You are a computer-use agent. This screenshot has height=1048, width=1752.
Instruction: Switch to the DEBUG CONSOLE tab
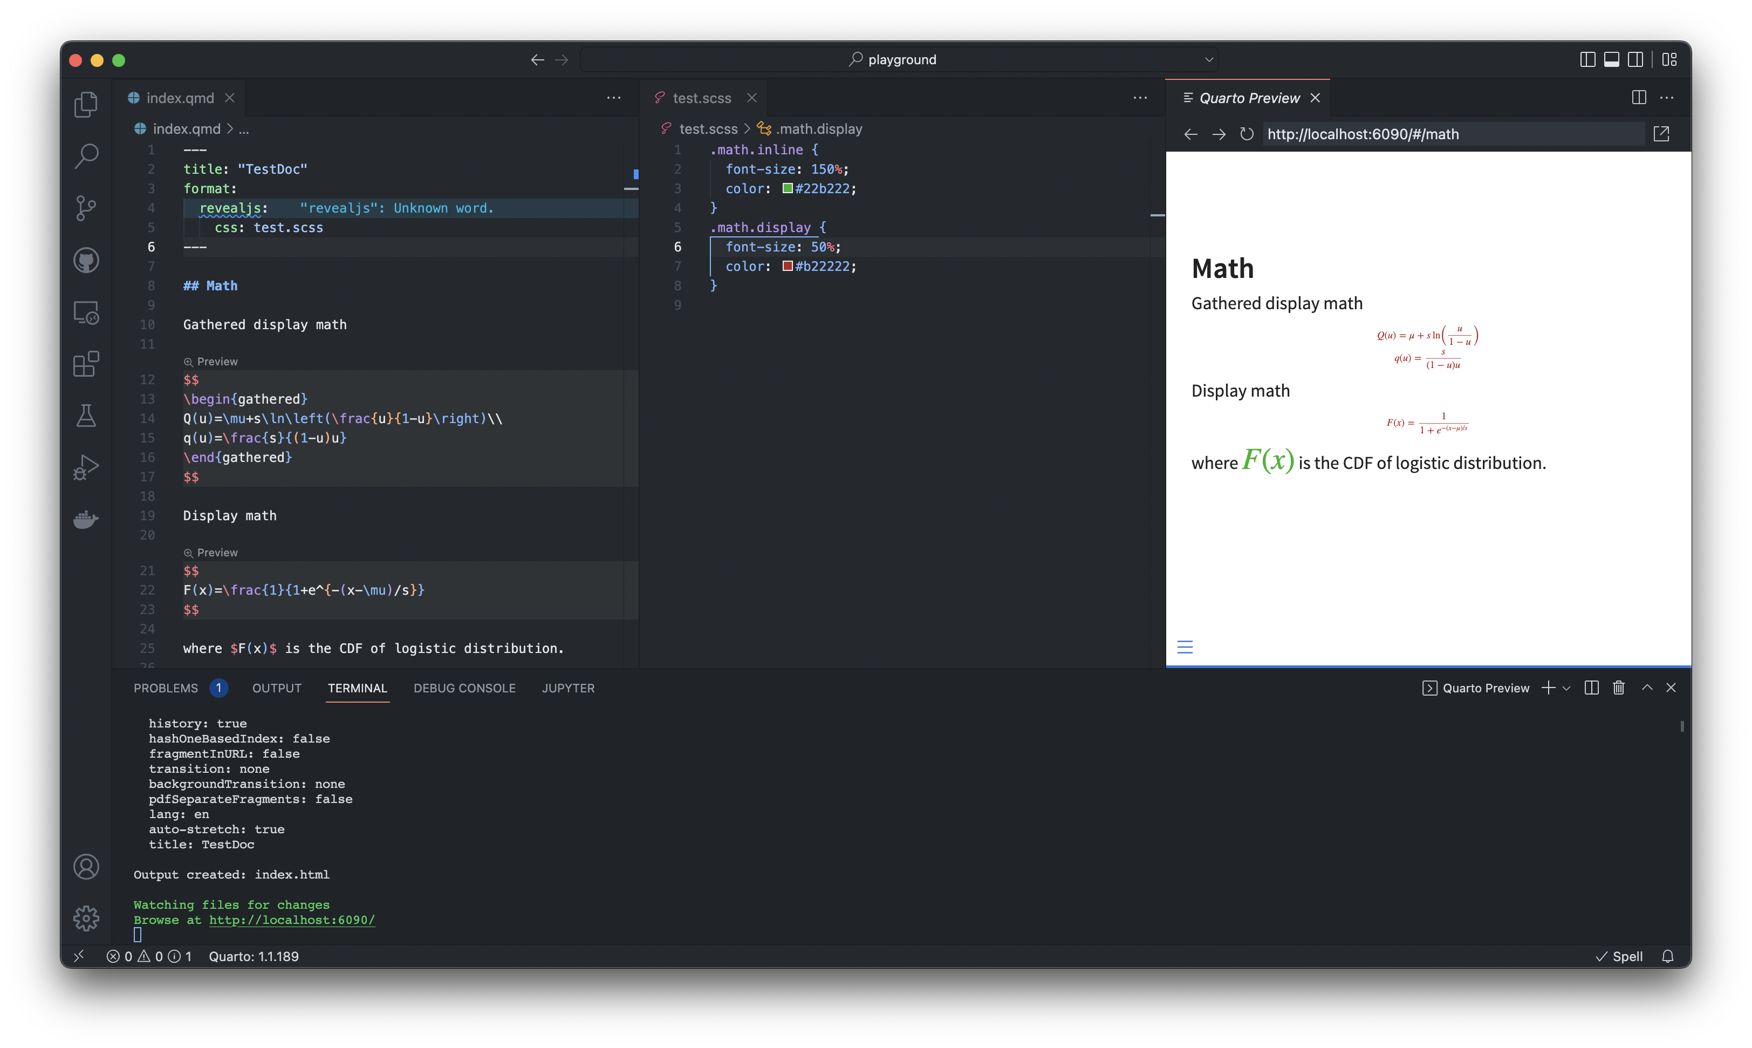click(464, 688)
